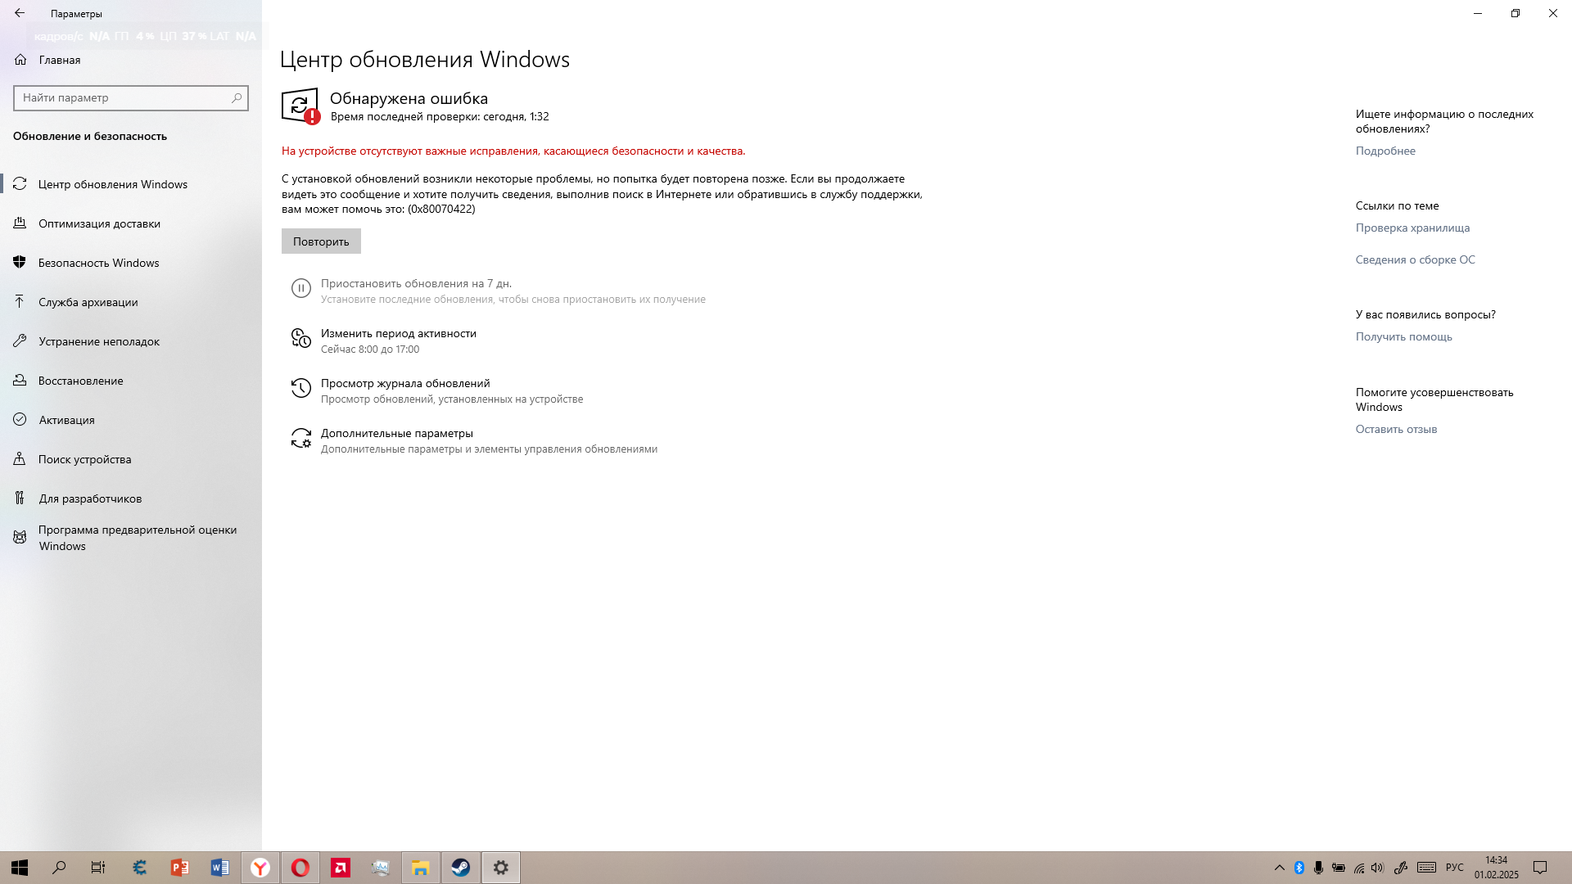Open Сведения о сборке ОС link

1415,259
